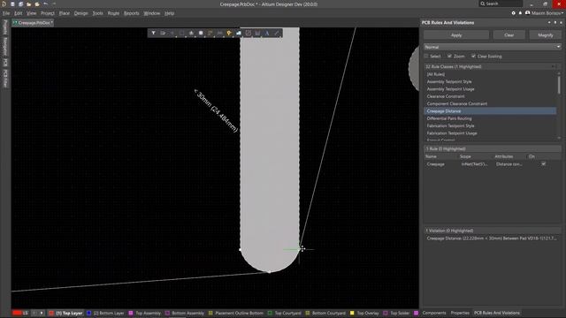Click the pin panel arrow in panel header

[x=555, y=23]
